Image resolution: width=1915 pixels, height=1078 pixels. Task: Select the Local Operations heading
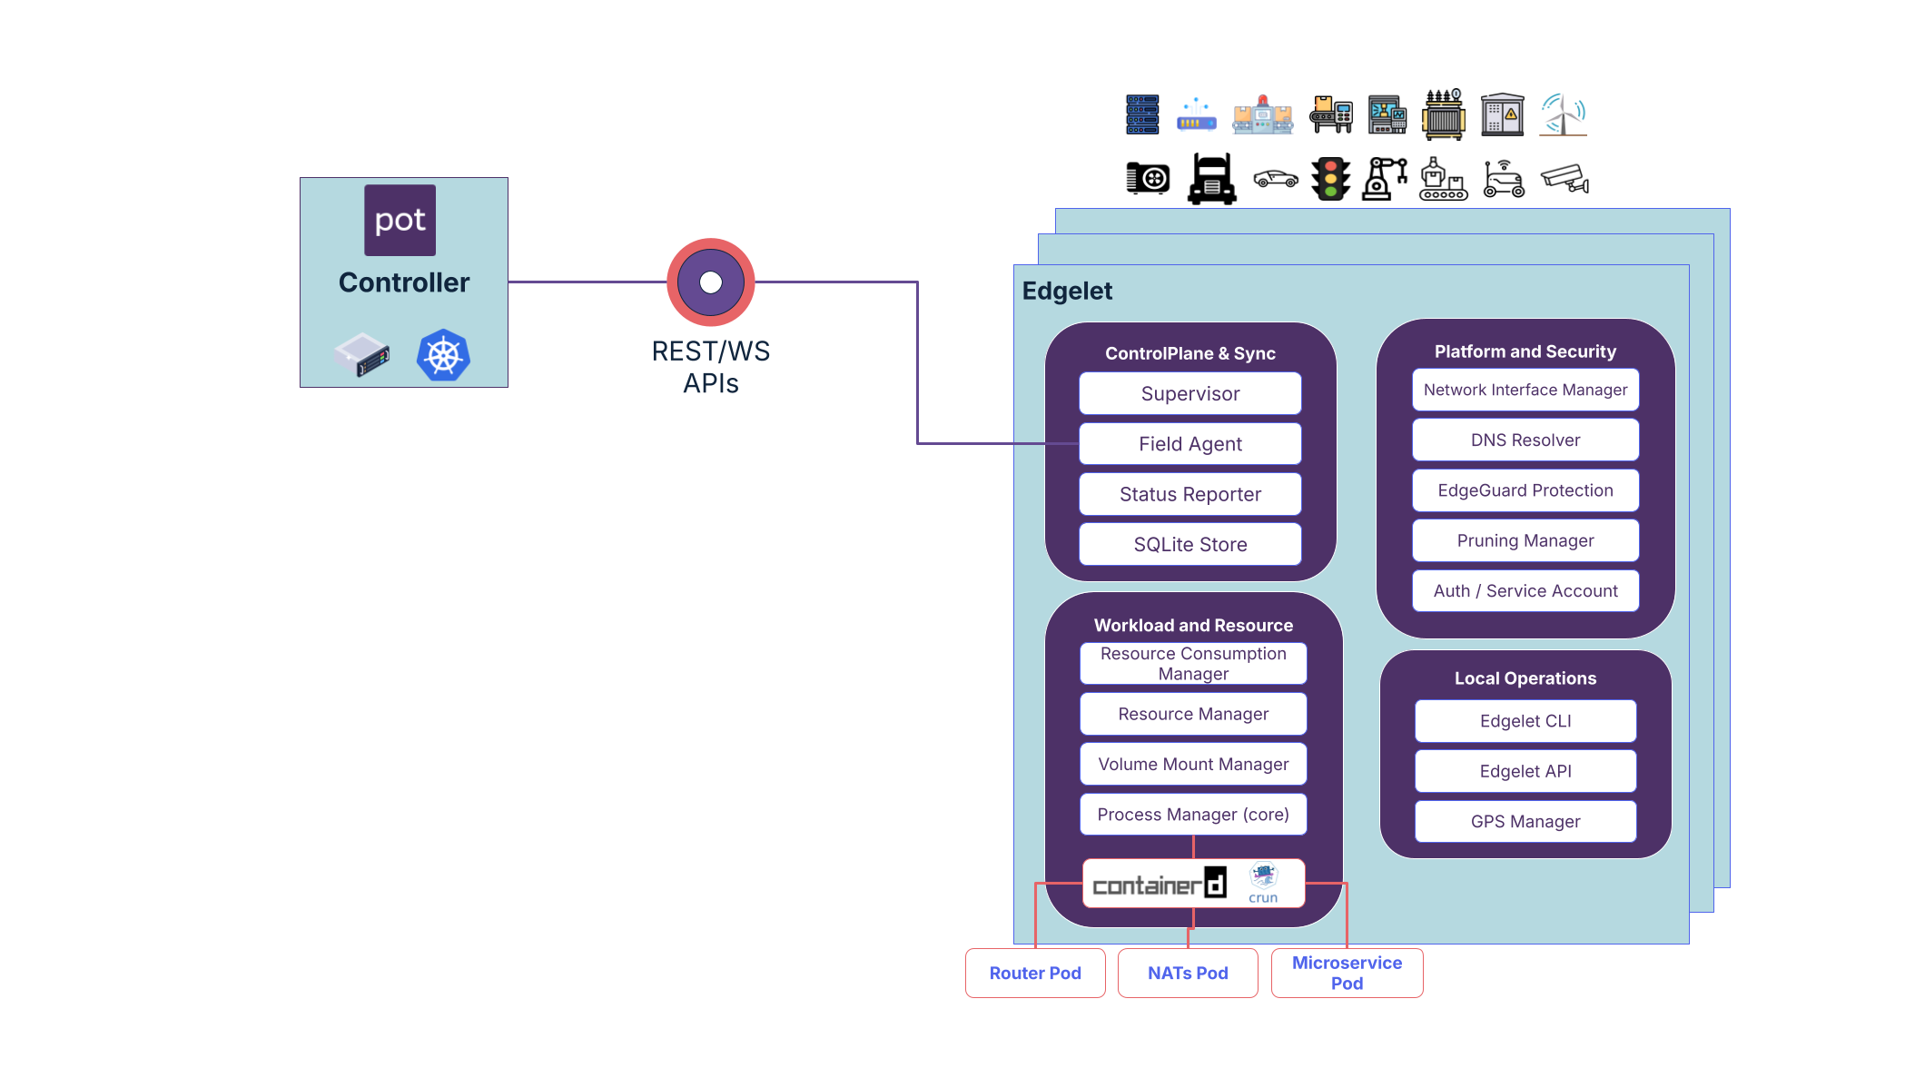point(1525,678)
